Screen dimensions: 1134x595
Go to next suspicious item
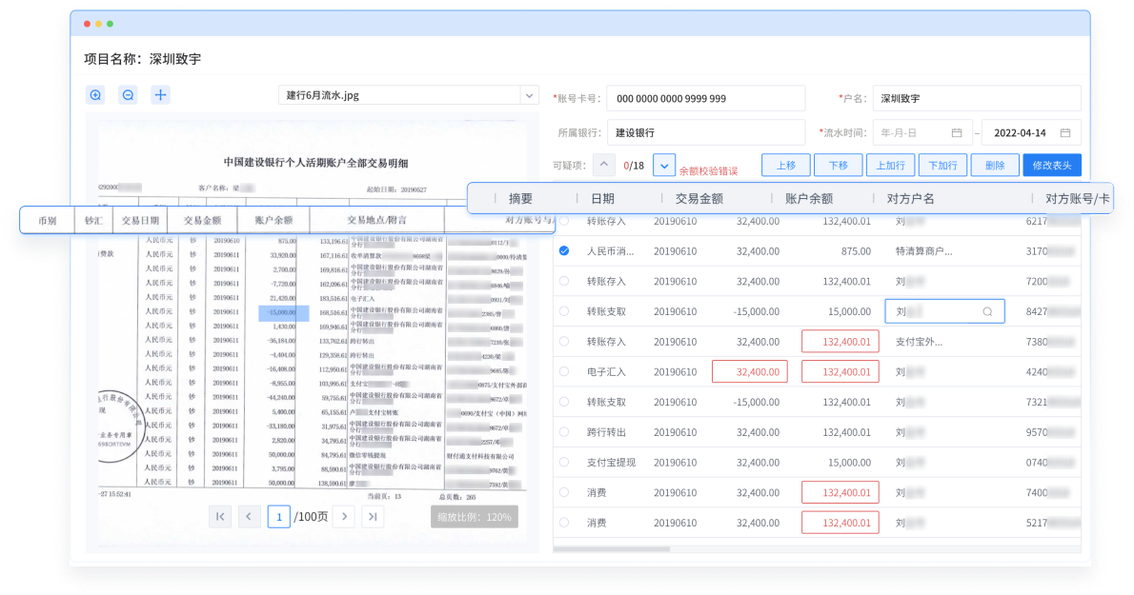click(x=664, y=165)
